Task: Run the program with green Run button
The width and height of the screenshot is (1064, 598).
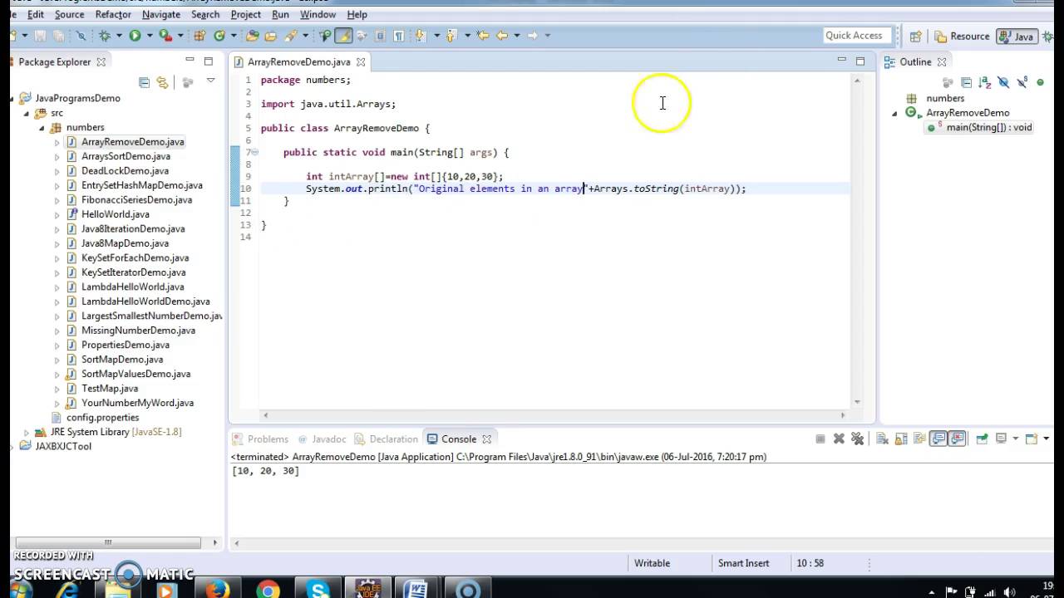Action: pyautogui.click(x=135, y=36)
